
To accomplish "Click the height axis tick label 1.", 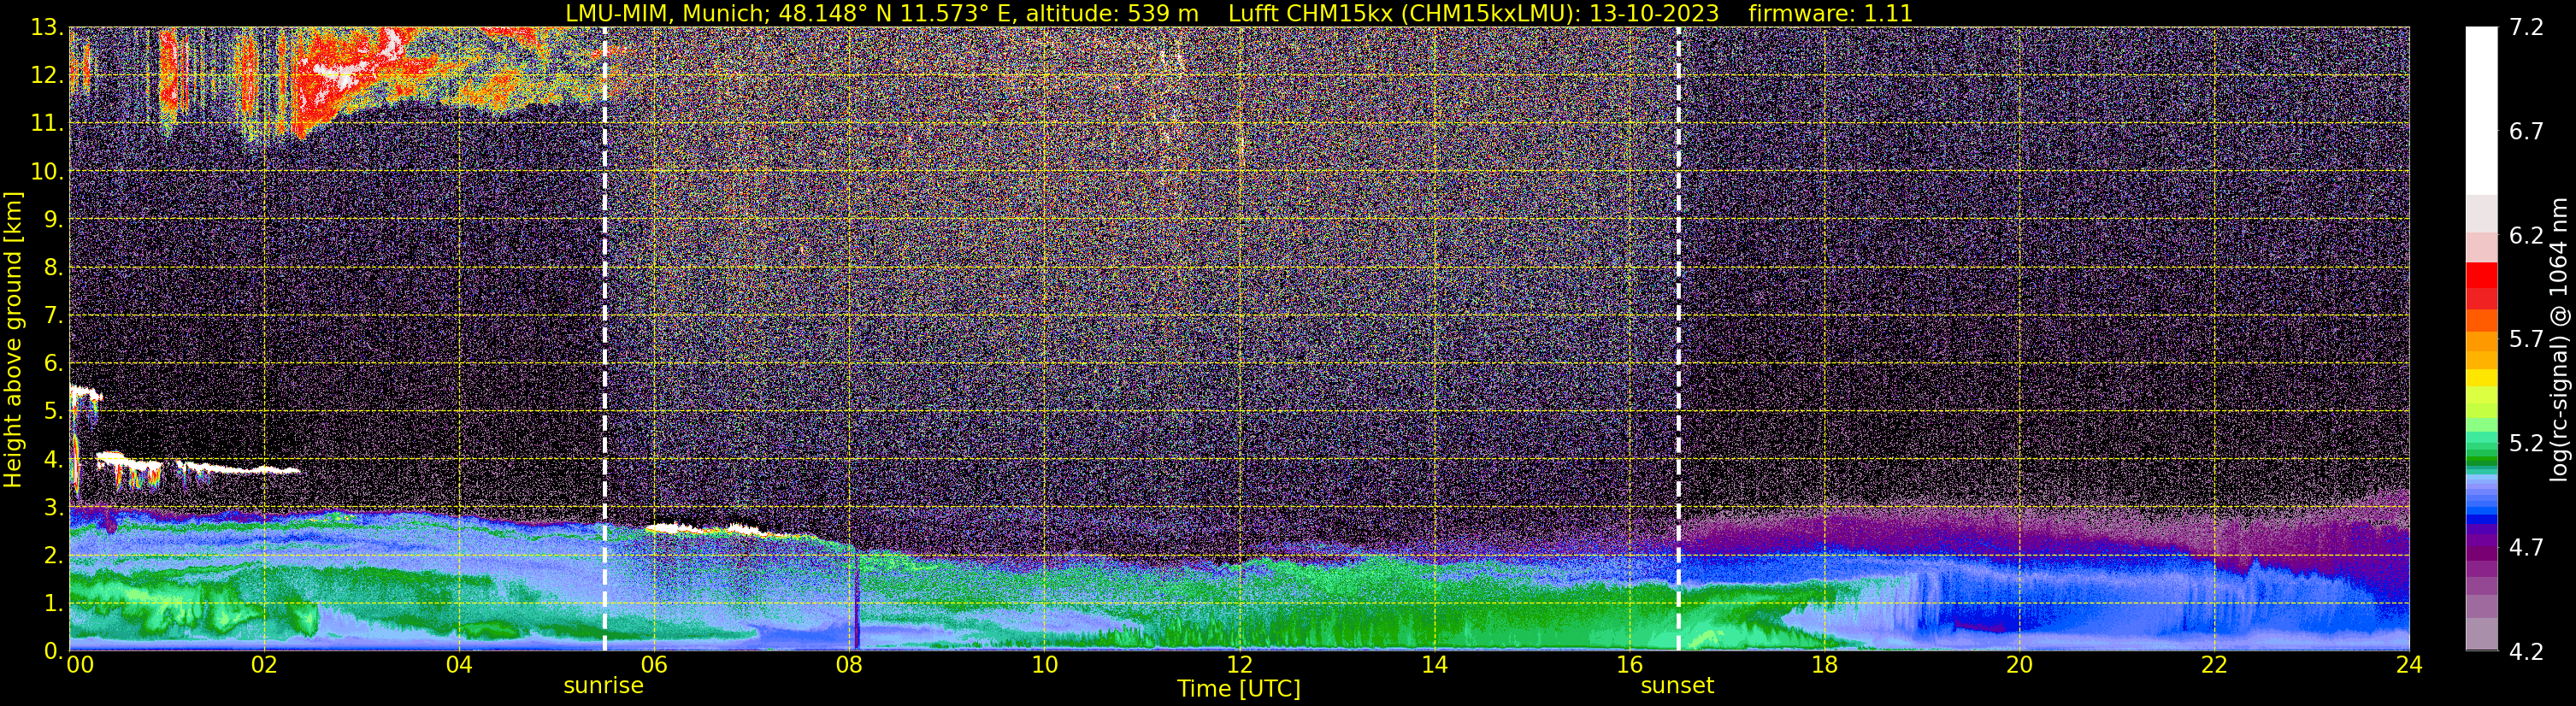I will click(53, 603).
